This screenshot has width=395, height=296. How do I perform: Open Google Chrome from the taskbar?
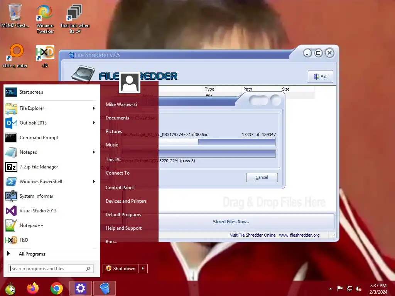point(56,288)
